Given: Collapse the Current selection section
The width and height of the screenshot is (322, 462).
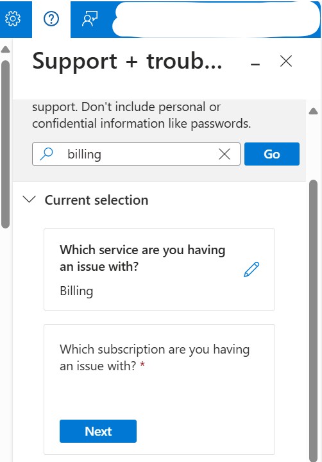Looking at the screenshot, I should coord(29,200).
